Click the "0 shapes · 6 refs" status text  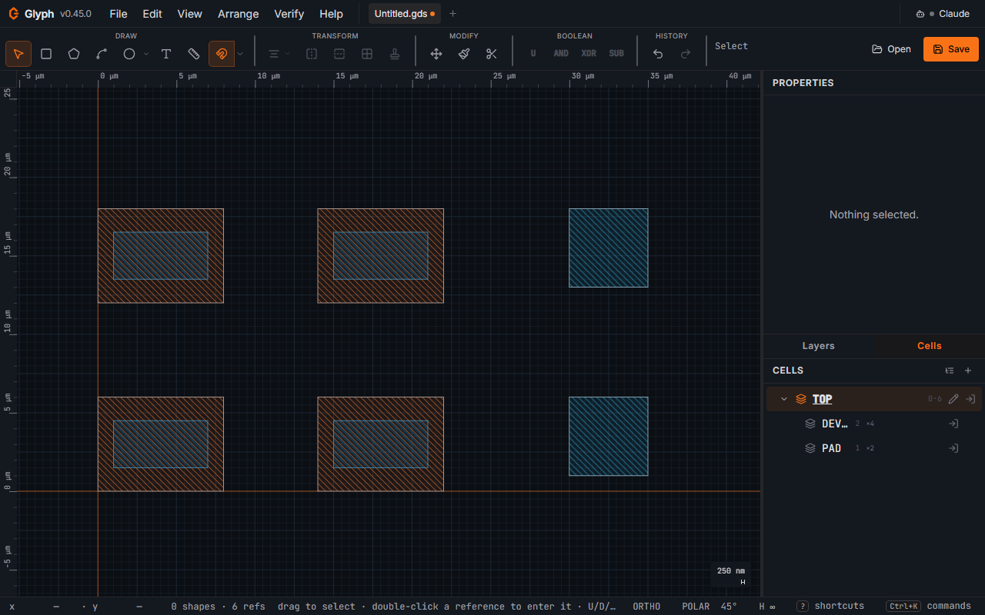(x=218, y=607)
